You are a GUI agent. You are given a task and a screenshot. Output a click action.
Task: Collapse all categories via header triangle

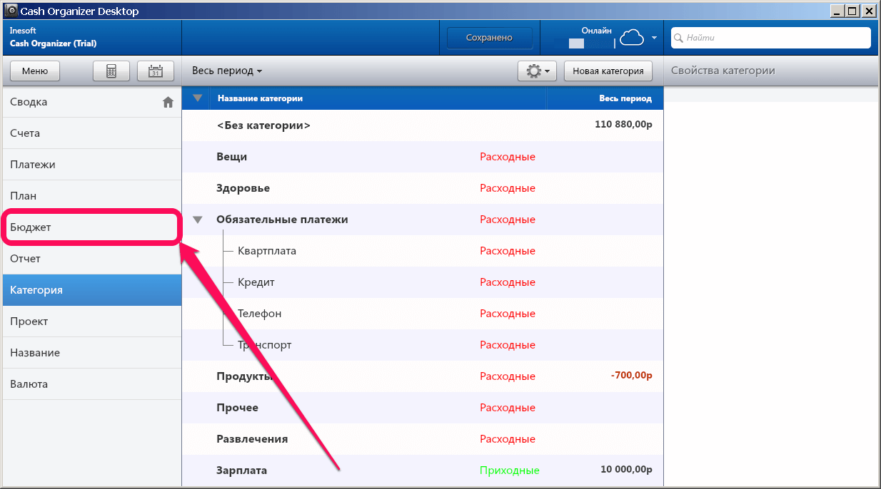(198, 98)
